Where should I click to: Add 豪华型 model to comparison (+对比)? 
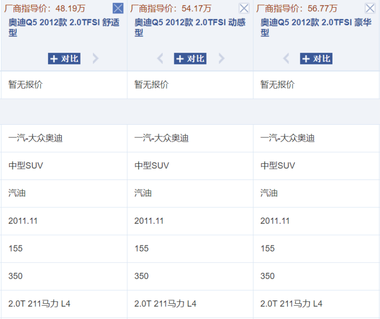tap(316, 59)
